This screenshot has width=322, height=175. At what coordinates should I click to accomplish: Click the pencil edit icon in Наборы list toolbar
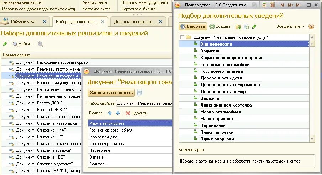click(x=5, y=44)
